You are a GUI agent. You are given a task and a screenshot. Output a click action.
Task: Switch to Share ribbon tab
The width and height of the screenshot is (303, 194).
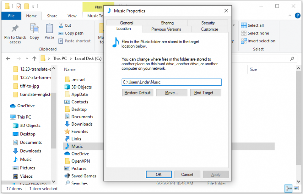[x=52, y=16]
